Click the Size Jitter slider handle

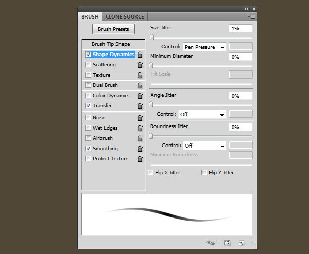tap(152, 37)
